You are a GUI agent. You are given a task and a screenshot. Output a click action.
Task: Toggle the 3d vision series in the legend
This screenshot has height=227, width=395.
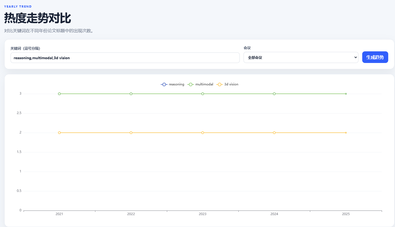pyautogui.click(x=227, y=84)
